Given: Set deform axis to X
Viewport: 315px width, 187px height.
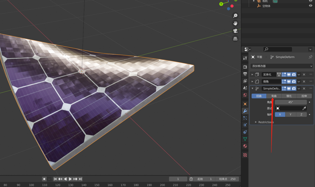Looking at the screenshot, I should click(280, 114).
